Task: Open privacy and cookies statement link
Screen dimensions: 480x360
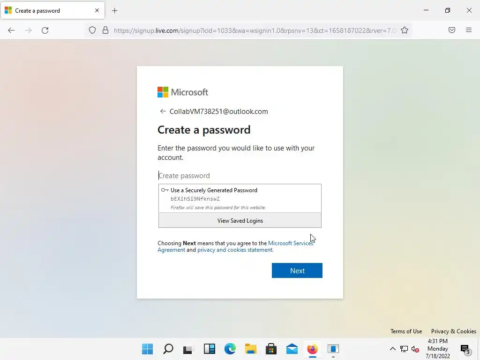Action: (235, 250)
